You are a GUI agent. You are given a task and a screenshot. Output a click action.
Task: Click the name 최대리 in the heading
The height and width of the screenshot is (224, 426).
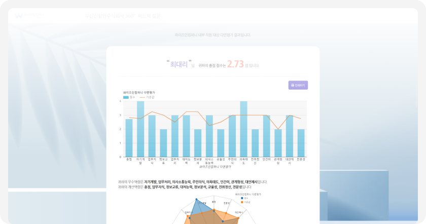(x=179, y=64)
